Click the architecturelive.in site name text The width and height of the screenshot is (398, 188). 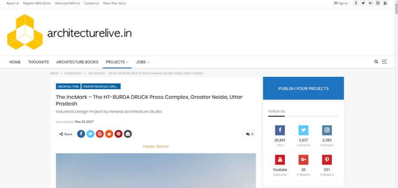click(x=90, y=33)
